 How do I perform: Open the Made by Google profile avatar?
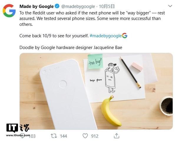tap(9, 11)
